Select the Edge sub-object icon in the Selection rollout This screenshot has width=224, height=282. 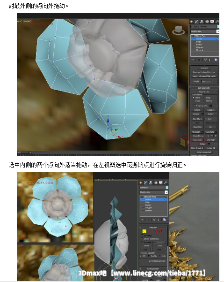coord(149,231)
